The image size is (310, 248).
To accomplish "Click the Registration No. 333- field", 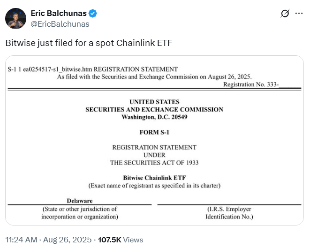I will point(262,84).
